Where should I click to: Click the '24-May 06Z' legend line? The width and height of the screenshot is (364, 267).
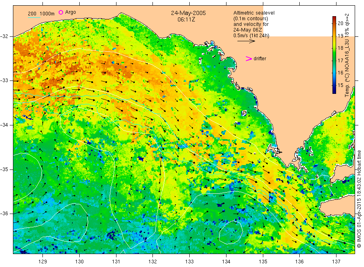(248, 30)
